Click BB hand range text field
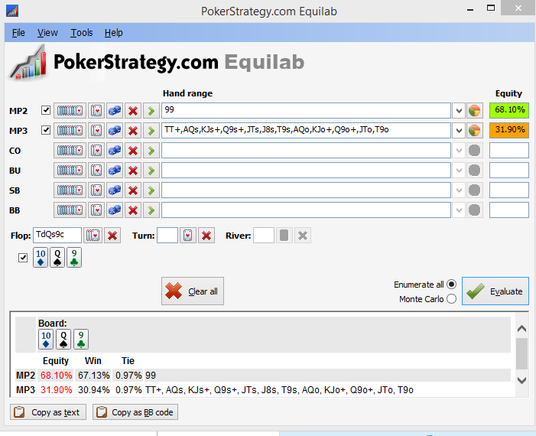Screen dimensions: 536x436 click(x=306, y=210)
